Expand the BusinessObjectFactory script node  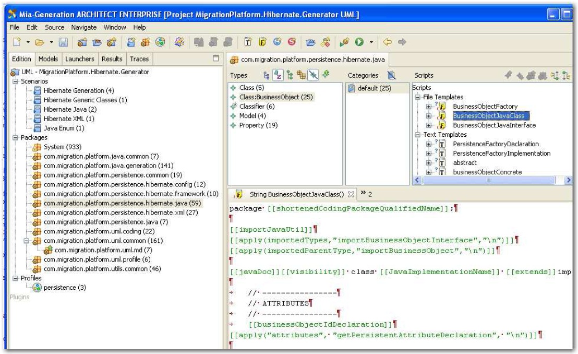[427, 107]
